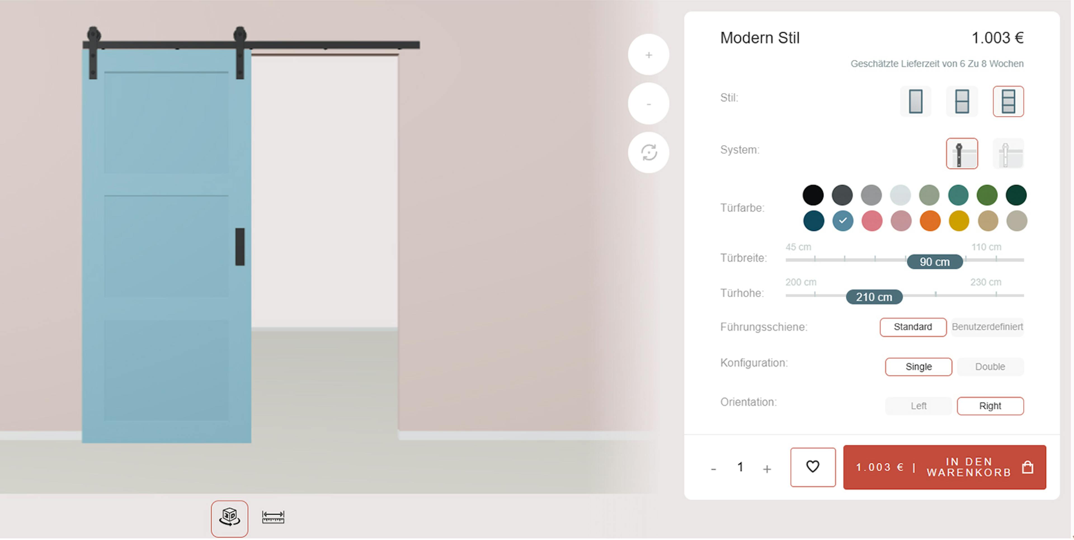Zoom out with the minus circle button

[648, 103]
